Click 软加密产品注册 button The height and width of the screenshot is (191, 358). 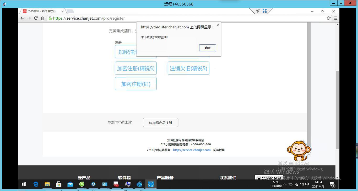click(x=160, y=123)
